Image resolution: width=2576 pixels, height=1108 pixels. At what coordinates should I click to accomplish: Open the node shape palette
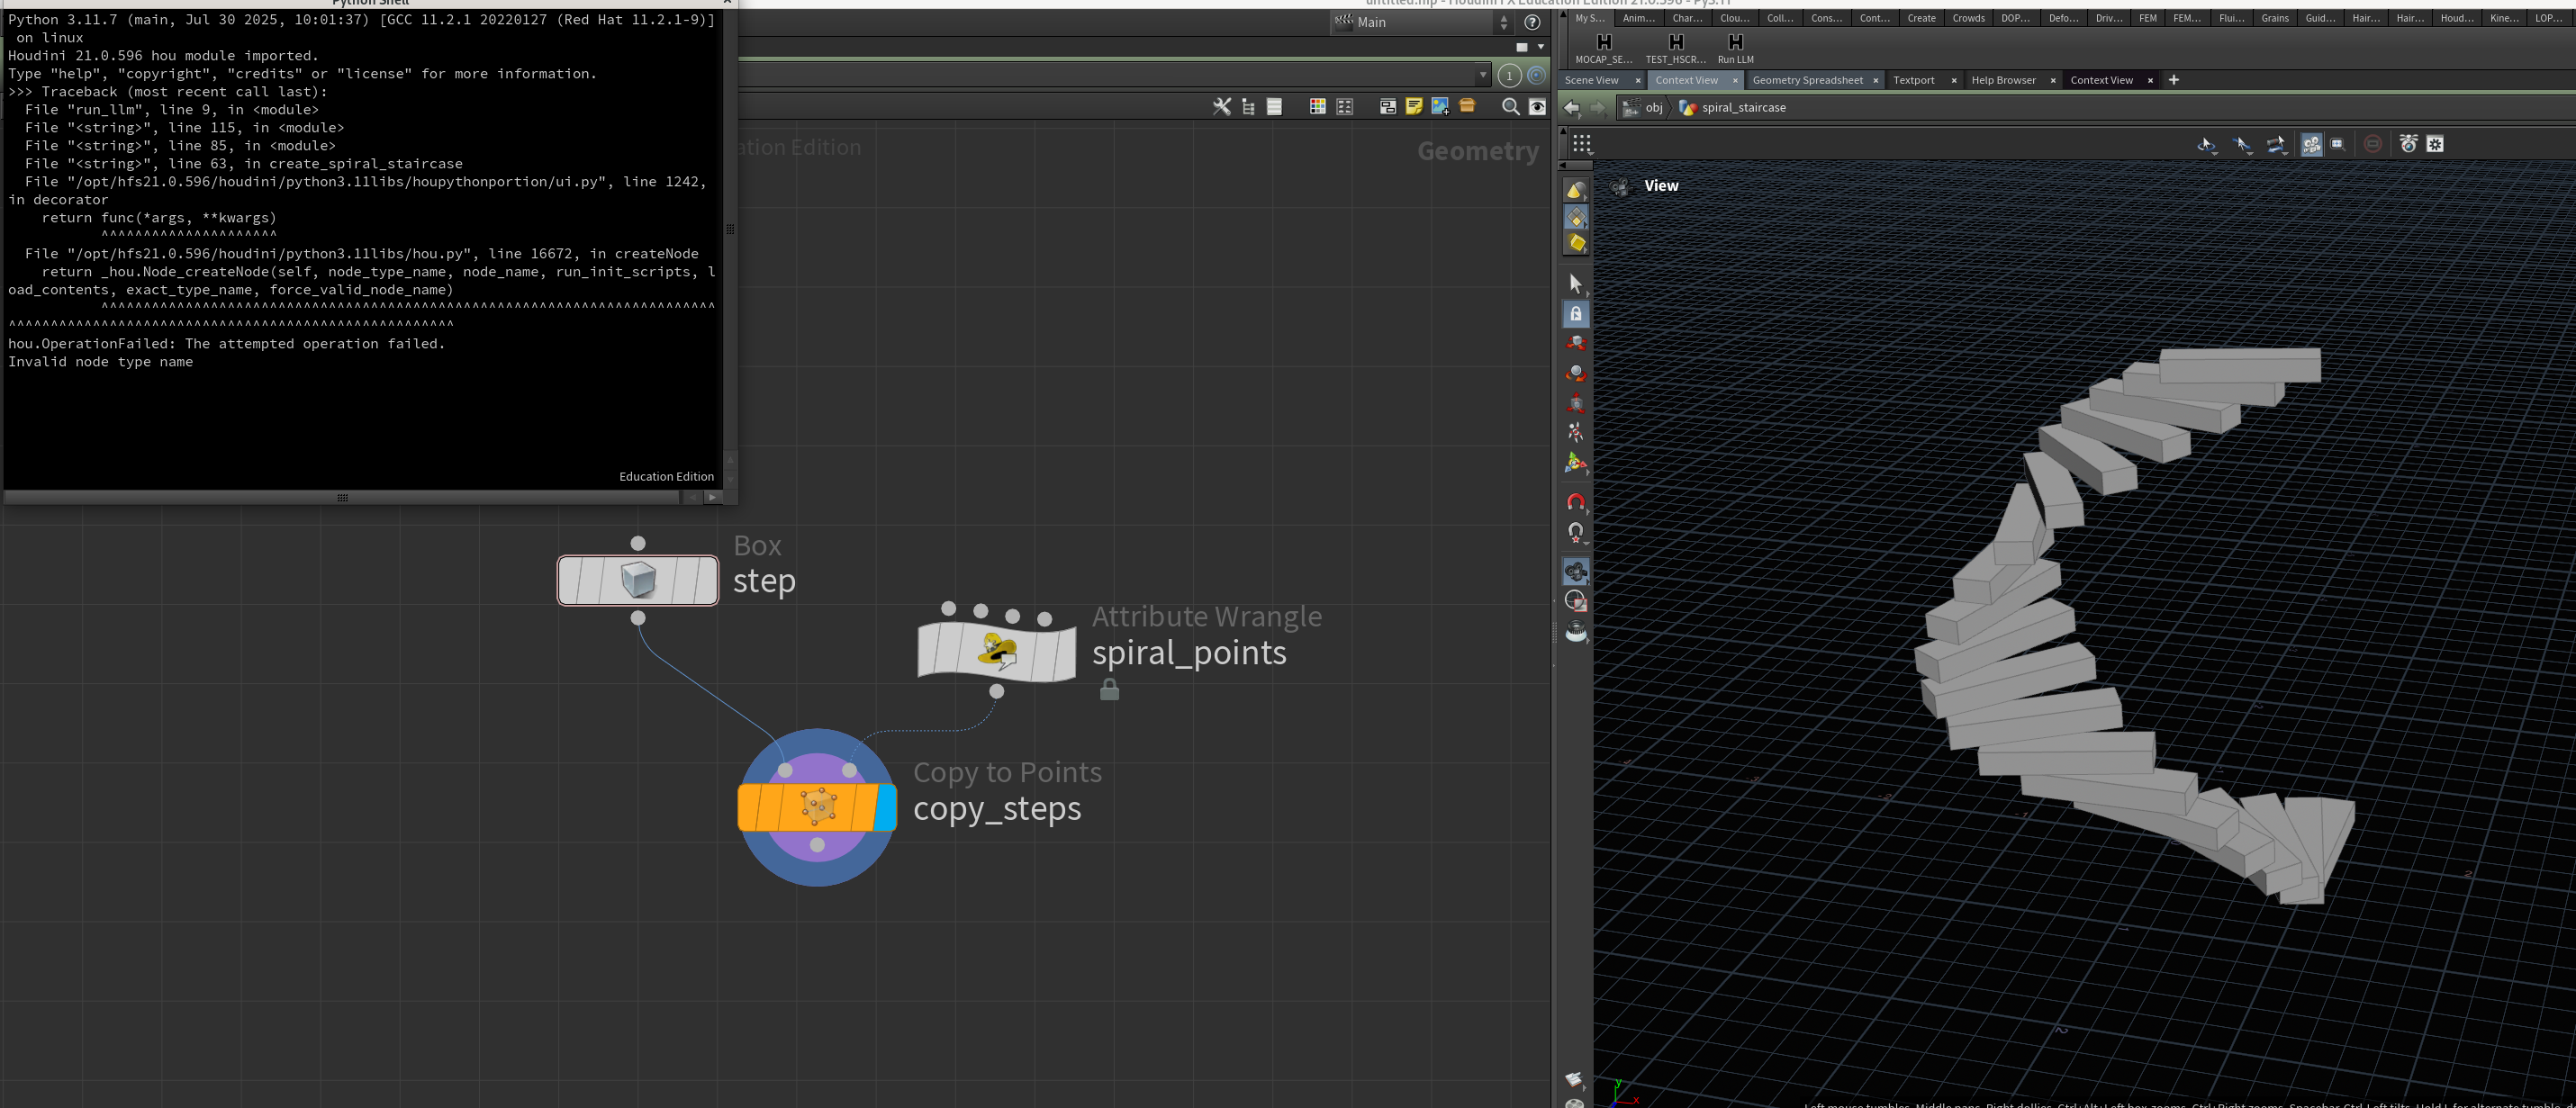(1345, 107)
